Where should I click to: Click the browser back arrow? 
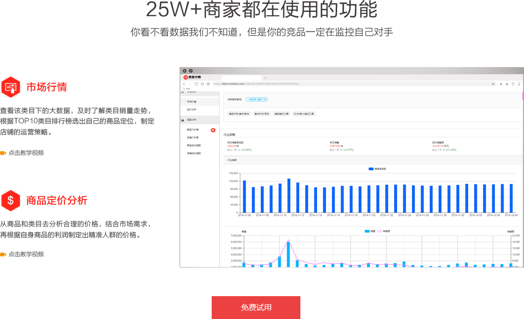click(184, 84)
